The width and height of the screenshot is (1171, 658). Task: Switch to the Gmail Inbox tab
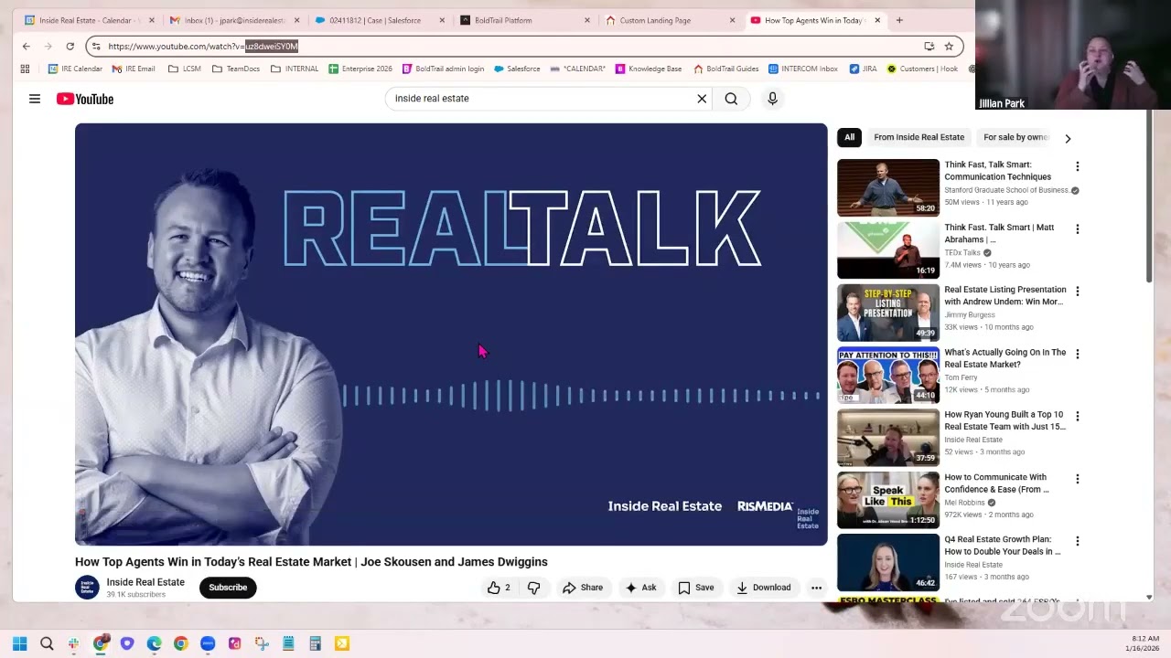234,20
